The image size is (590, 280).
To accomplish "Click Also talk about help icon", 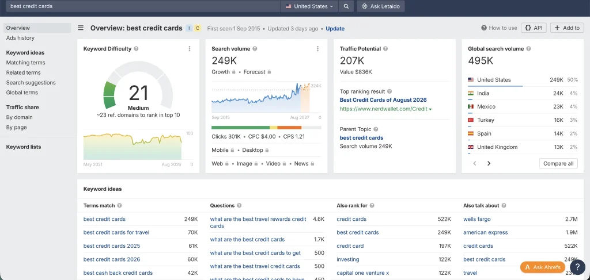I will point(504,206).
